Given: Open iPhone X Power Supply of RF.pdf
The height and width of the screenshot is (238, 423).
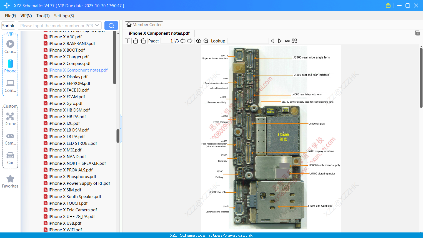Looking at the screenshot, I should click(x=77, y=183).
